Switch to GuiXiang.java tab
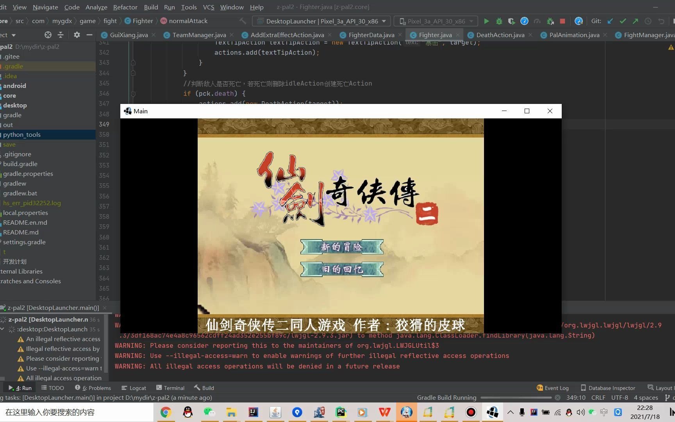 click(x=129, y=35)
